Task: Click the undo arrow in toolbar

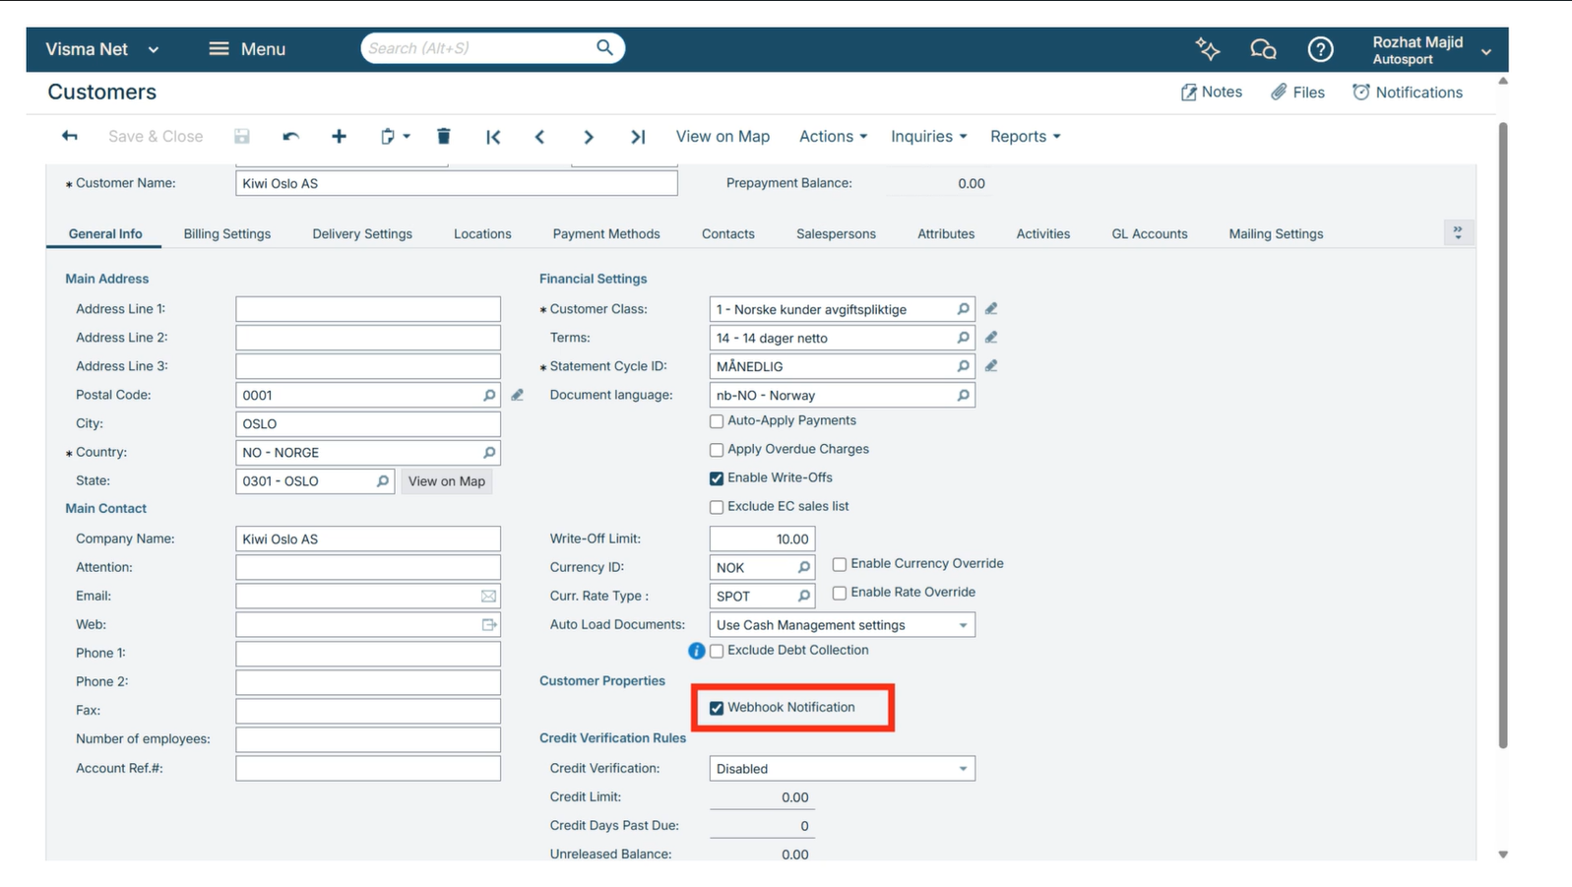Action: 290,137
